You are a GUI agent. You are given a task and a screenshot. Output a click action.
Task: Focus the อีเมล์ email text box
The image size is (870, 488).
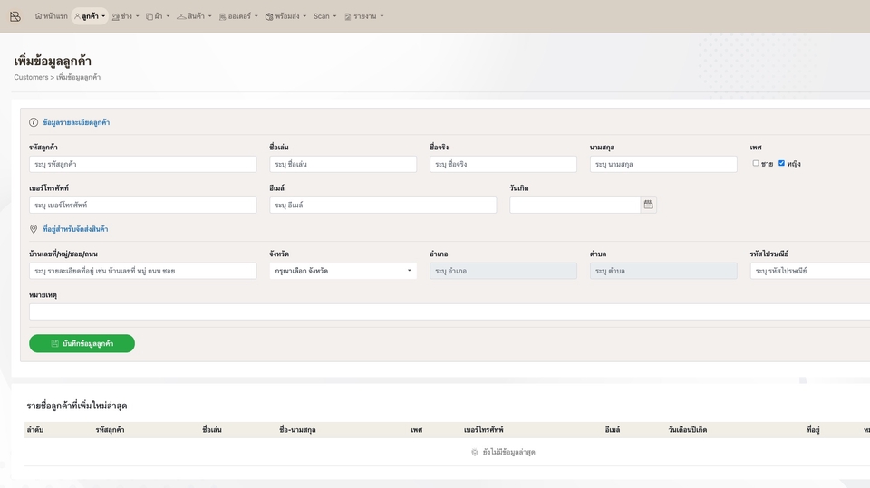(x=382, y=205)
